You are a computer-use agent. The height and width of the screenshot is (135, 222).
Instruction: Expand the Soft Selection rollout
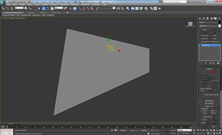pyautogui.click(x=210, y=101)
